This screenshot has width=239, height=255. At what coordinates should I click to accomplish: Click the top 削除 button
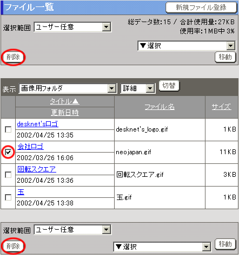13,57
